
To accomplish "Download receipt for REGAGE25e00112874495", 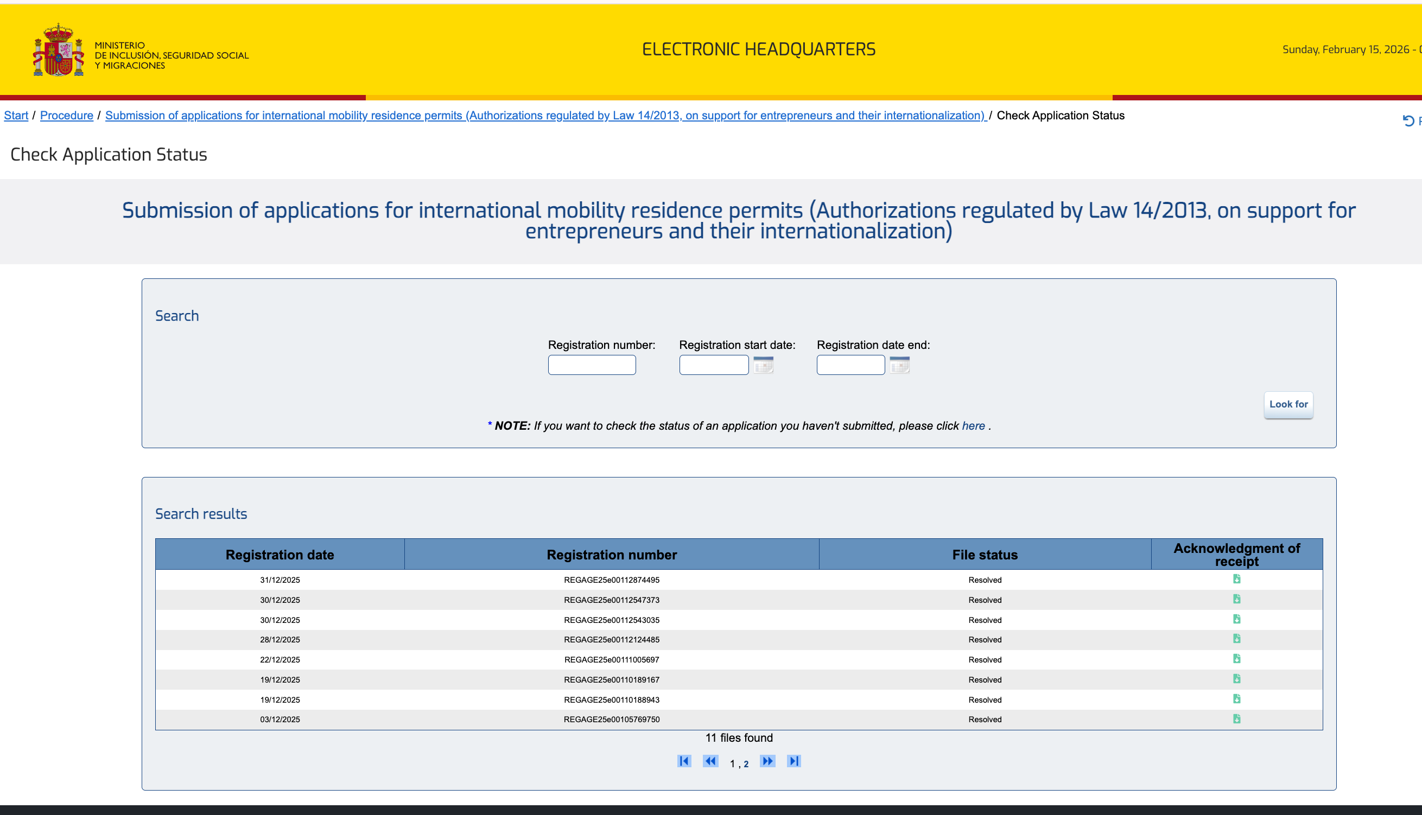I will click(1236, 579).
